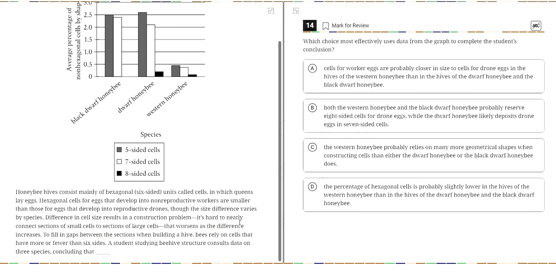
Task: Click the 'western honeybee' axis label
Action: tap(167, 99)
